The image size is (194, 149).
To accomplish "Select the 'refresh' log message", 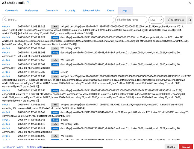I will coord(64,72).
